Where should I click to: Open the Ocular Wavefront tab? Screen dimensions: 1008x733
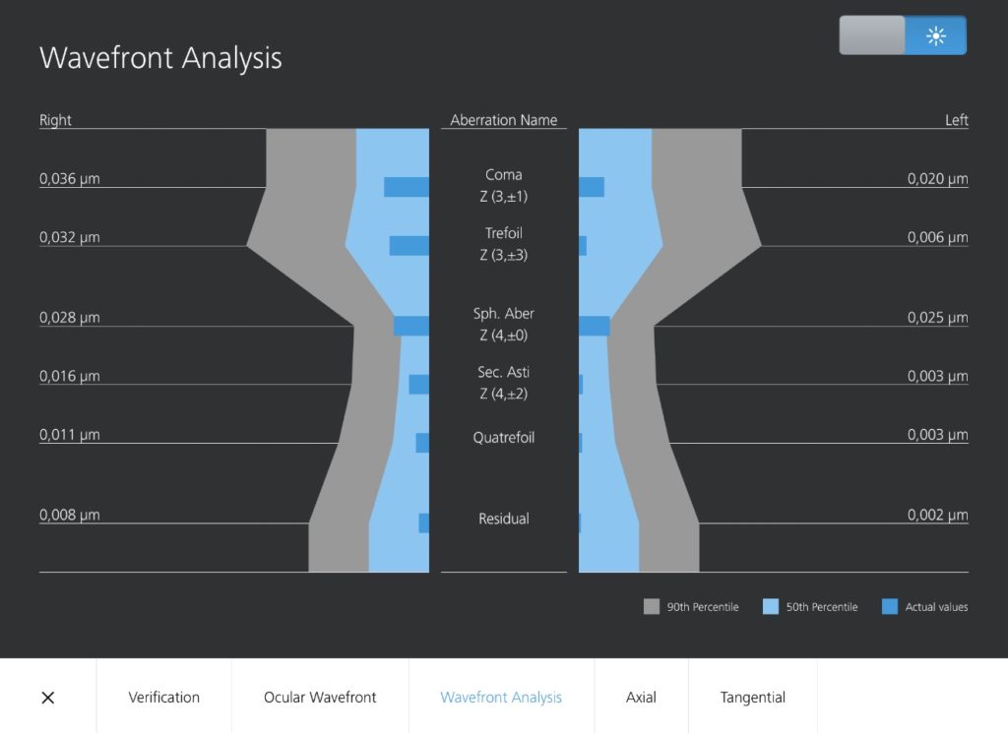(x=320, y=698)
